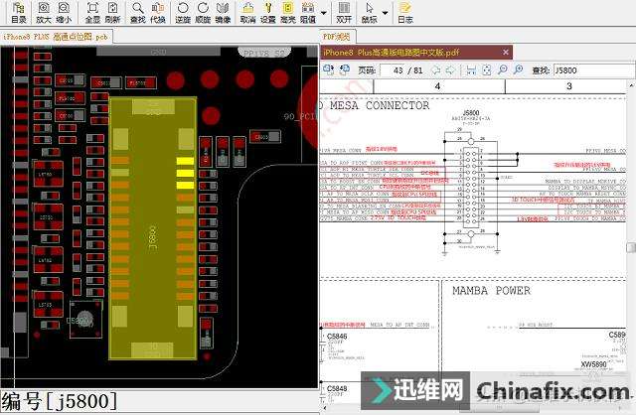Click the 编号[j5800] status text
636x415 pixels.
(x=60, y=401)
